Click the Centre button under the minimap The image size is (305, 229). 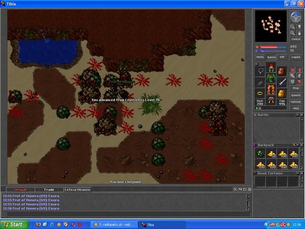pos(296,39)
